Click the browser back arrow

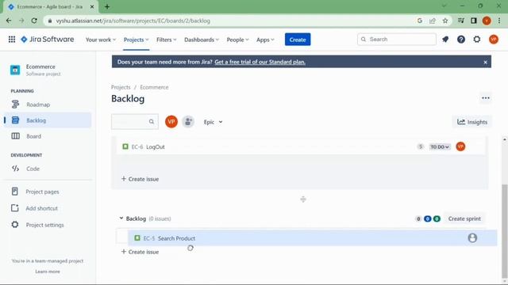(9, 21)
